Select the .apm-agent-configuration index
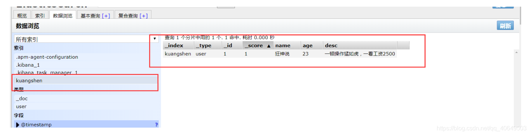The height and width of the screenshot is (135, 530). click(x=87, y=57)
